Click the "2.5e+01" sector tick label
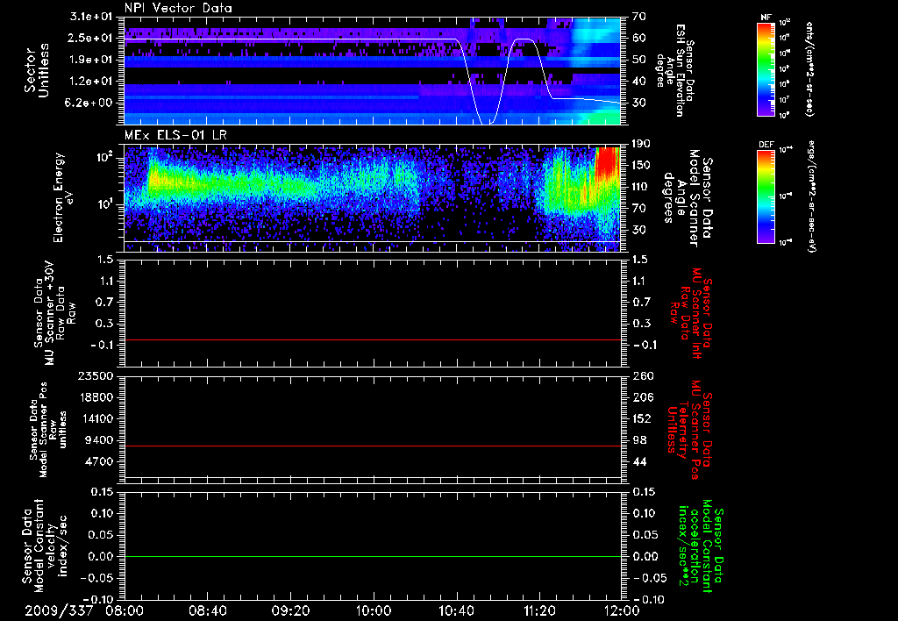 pos(90,38)
